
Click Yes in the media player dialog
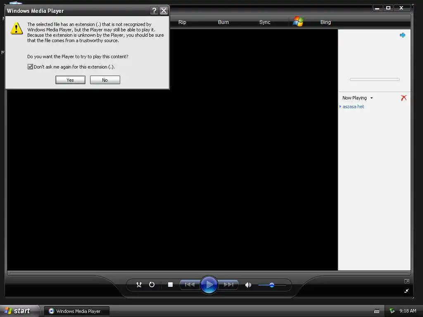pos(70,80)
